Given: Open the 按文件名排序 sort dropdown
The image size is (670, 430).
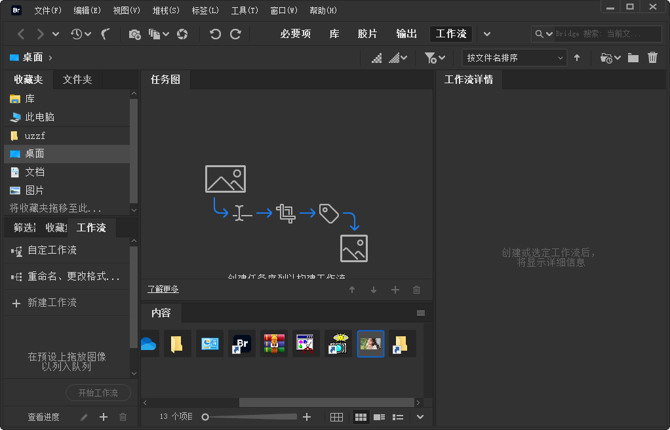Looking at the screenshot, I should (x=514, y=58).
